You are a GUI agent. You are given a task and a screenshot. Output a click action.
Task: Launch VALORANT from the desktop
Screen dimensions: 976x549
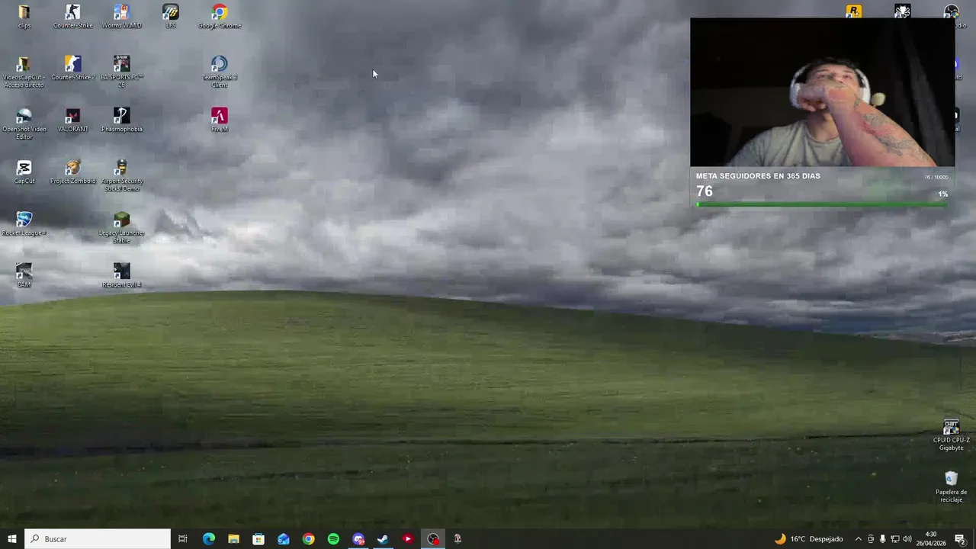click(72, 120)
